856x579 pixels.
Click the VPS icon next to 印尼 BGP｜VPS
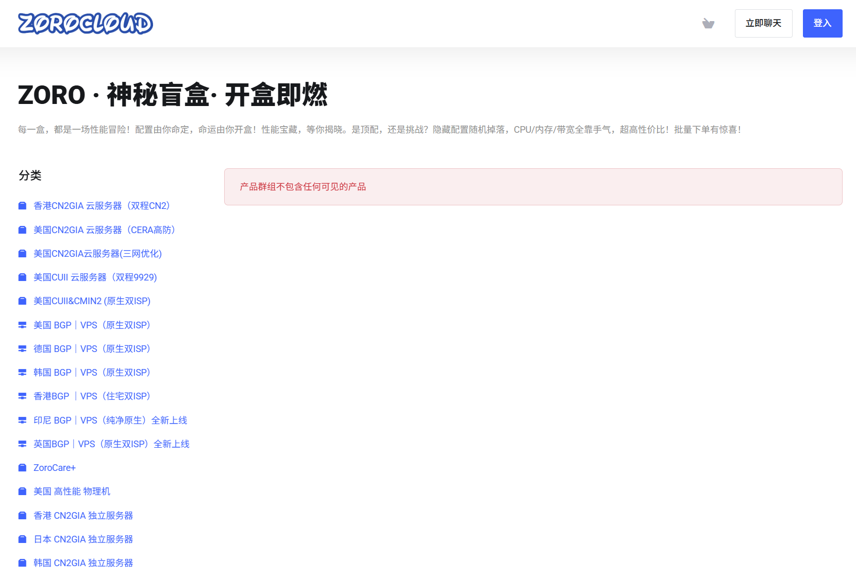22,420
